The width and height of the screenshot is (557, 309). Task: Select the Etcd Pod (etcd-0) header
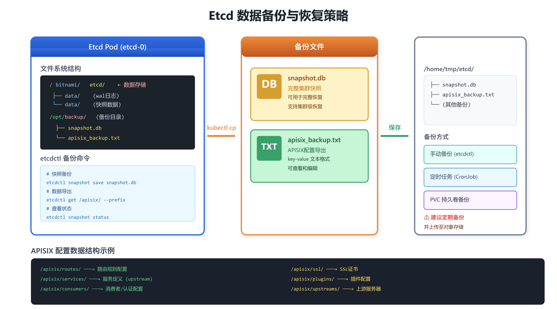tap(118, 47)
